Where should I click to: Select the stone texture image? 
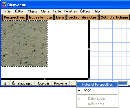[24, 43]
